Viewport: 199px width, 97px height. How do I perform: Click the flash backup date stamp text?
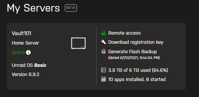[x=134, y=58]
